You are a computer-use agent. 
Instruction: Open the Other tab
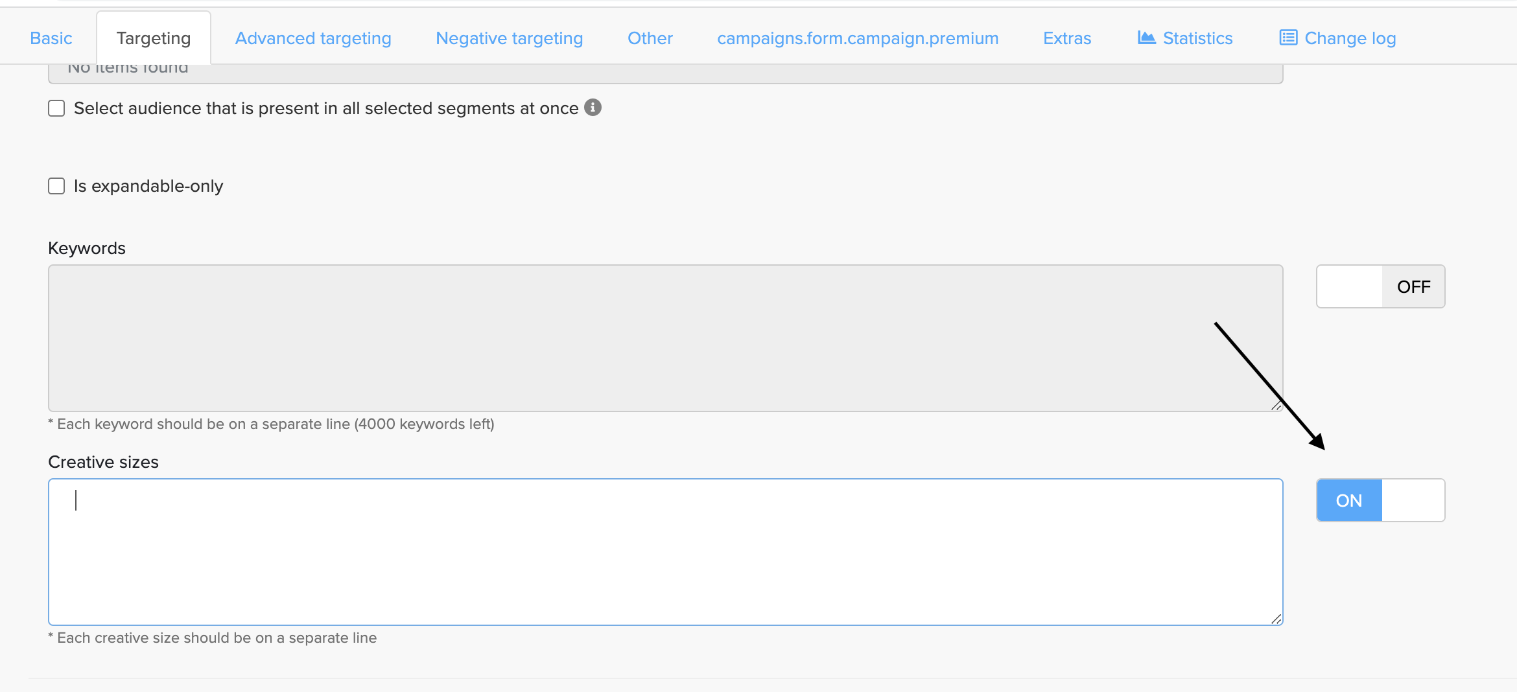[x=650, y=38]
